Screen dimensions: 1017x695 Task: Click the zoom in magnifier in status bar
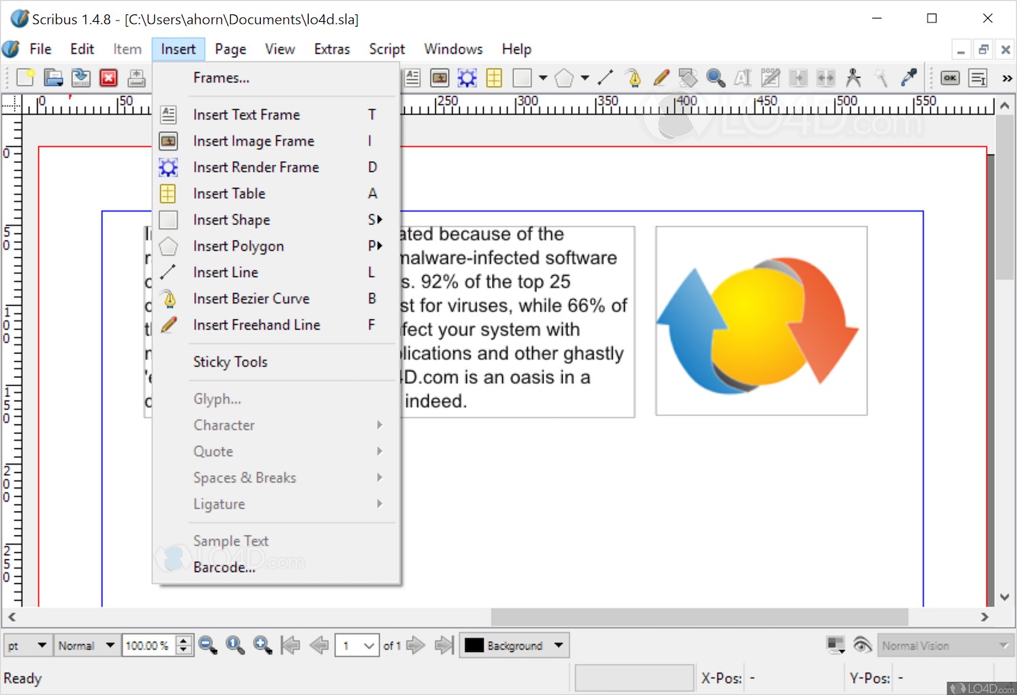pyautogui.click(x=262, y=645)
